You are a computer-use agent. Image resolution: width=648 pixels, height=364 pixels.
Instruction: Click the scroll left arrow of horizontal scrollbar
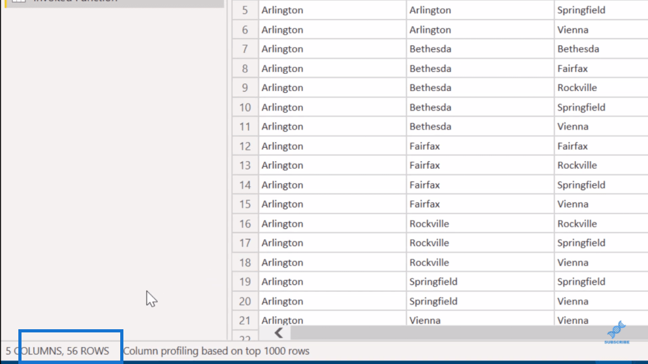tap(278, 332)
